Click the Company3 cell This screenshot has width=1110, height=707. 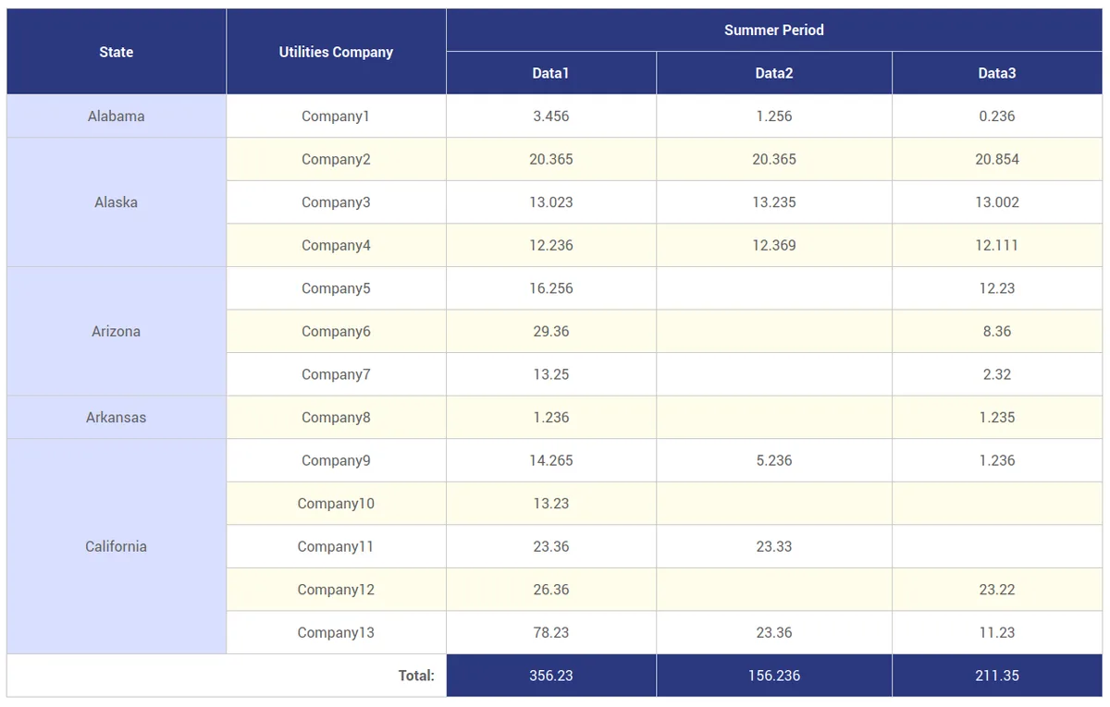pos(336,202)
